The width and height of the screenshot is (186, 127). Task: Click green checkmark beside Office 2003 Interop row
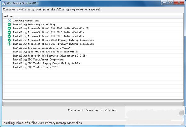pyautogui.click(x=9, y=40)
